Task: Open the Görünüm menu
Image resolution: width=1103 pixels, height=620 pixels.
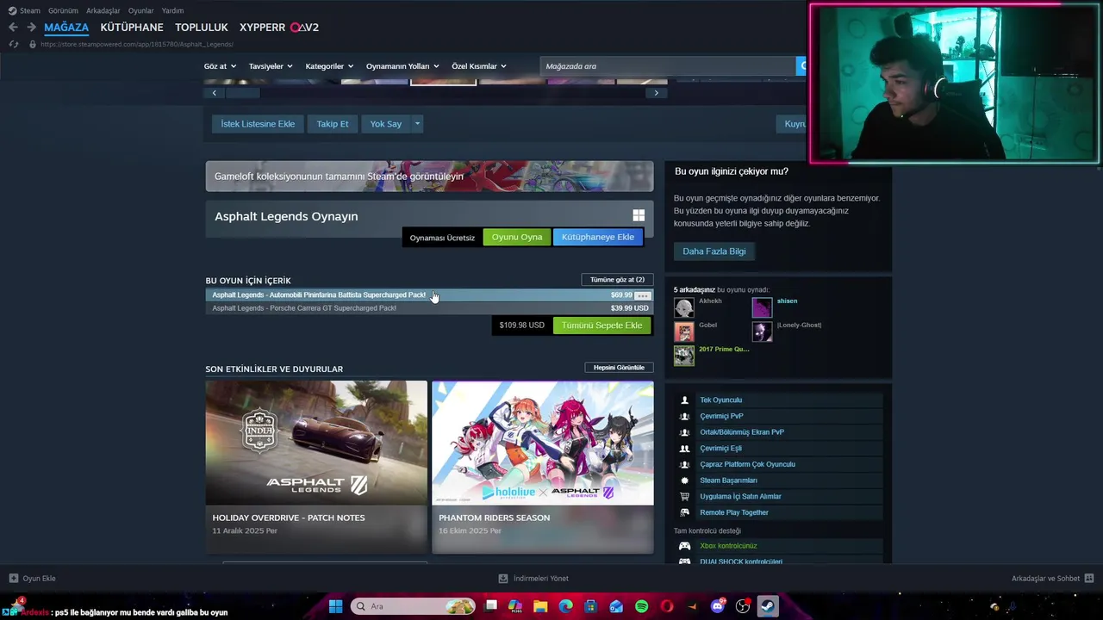Action: [x=63, y=10]
